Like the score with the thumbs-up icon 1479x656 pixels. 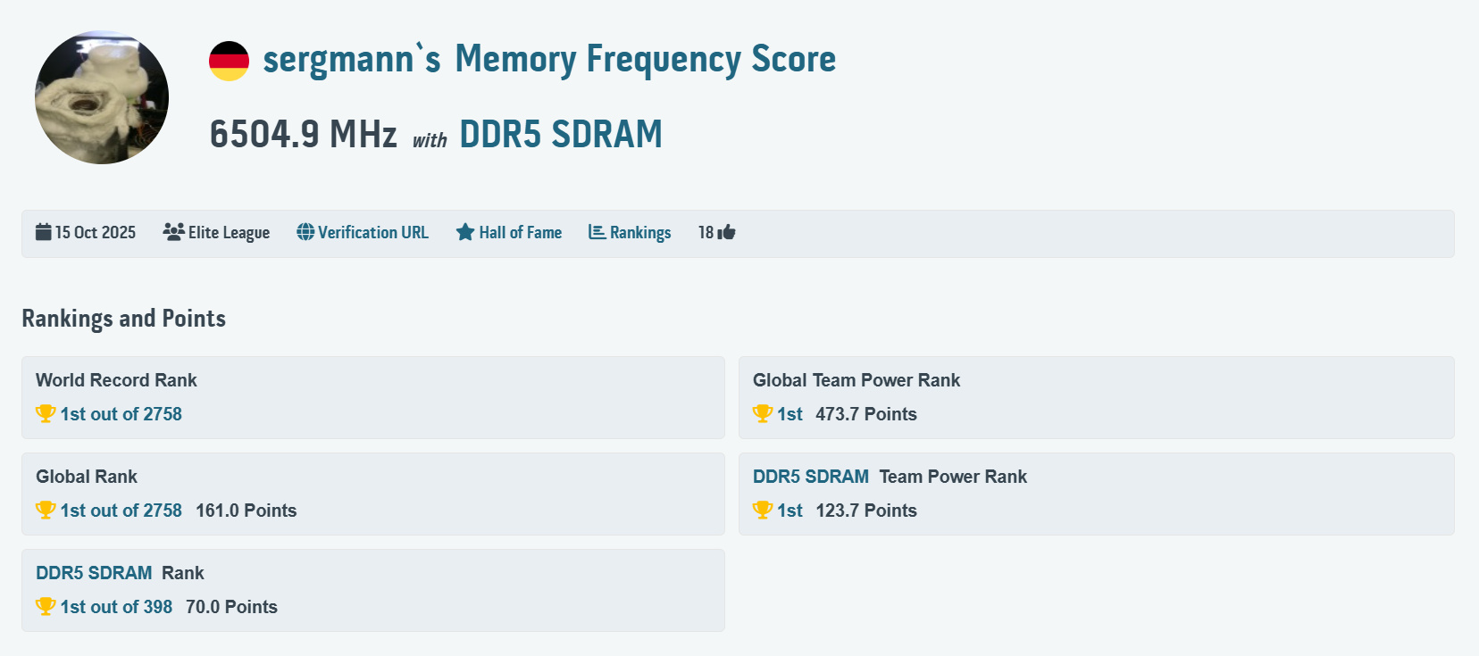pos(726,232)
